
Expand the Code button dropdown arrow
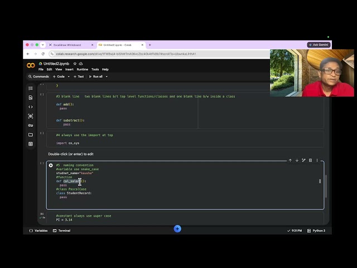tap(69, 77)
